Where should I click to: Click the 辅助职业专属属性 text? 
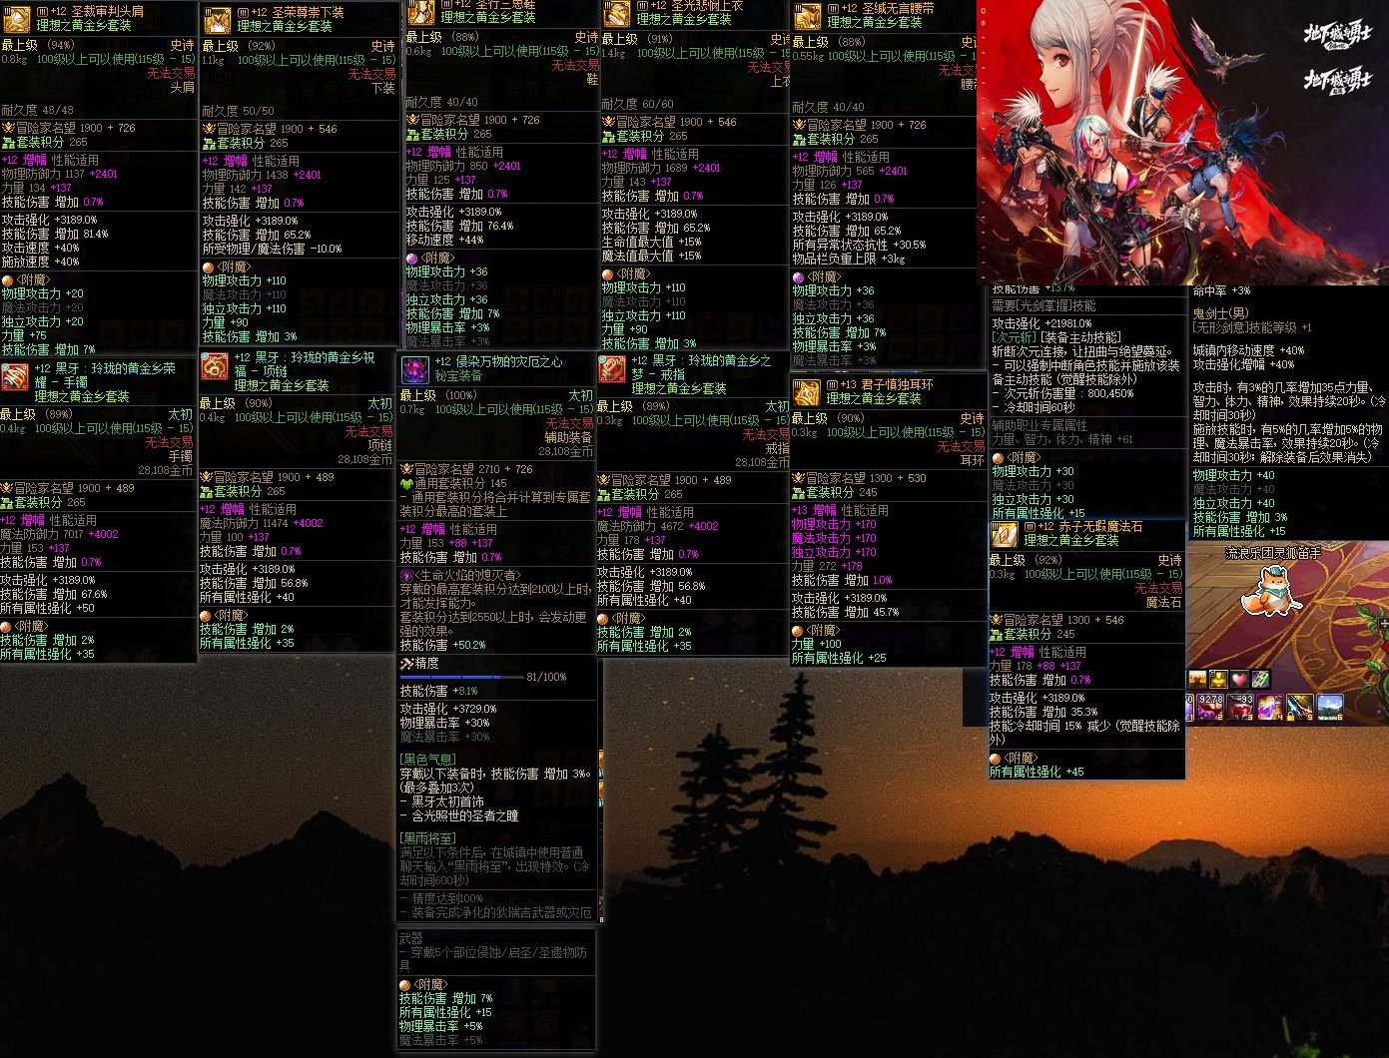click(1040, 425)
